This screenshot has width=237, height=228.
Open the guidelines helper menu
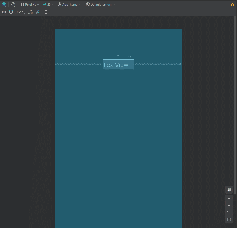click(x=46, y=12)
